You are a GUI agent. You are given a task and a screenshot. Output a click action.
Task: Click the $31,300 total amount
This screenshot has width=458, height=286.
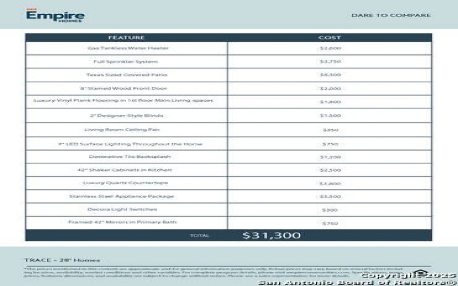(271, 235)
